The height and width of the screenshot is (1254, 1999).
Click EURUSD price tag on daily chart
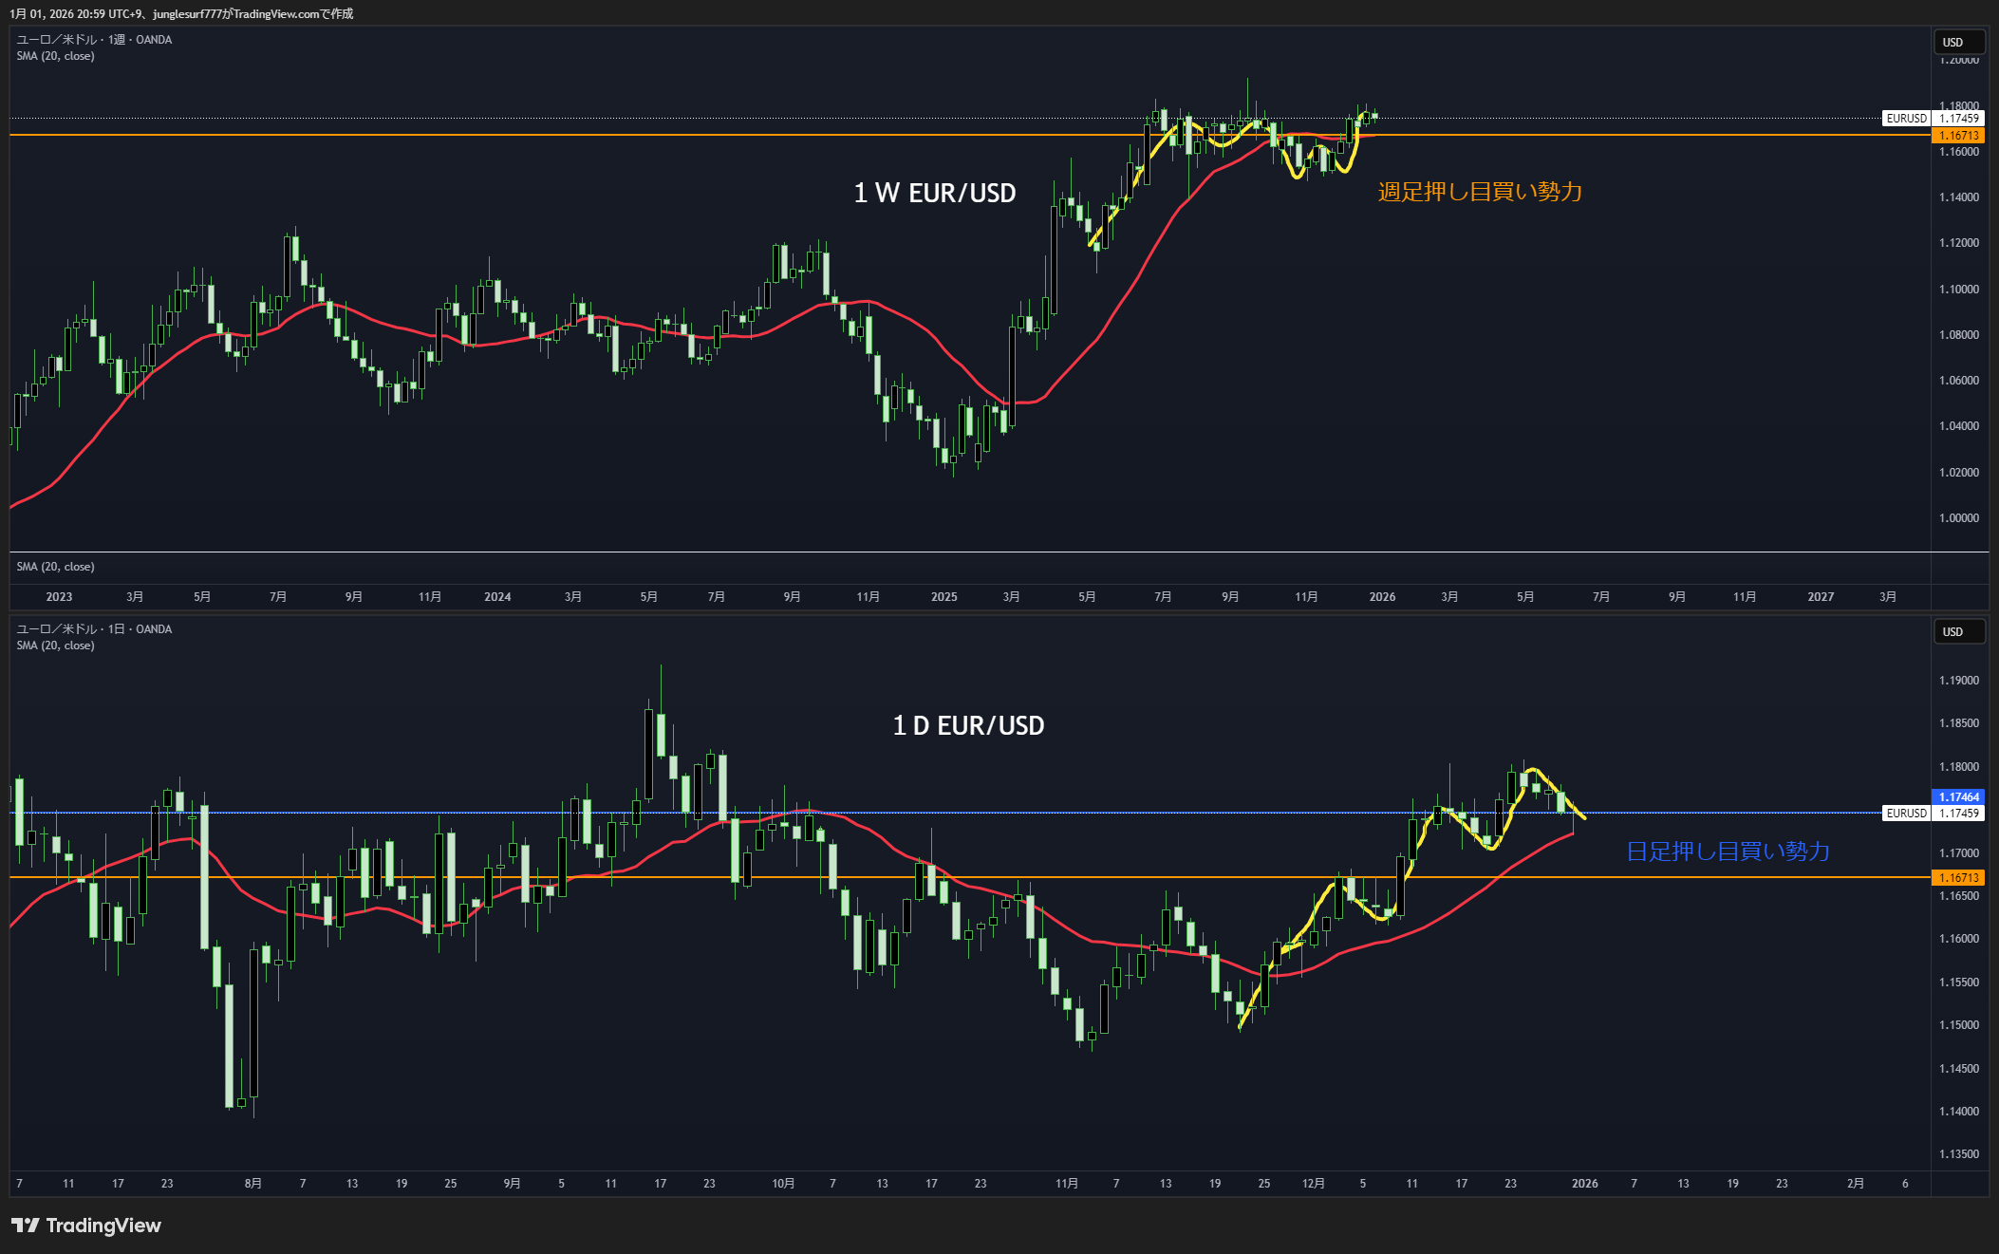pos(1906,814)
